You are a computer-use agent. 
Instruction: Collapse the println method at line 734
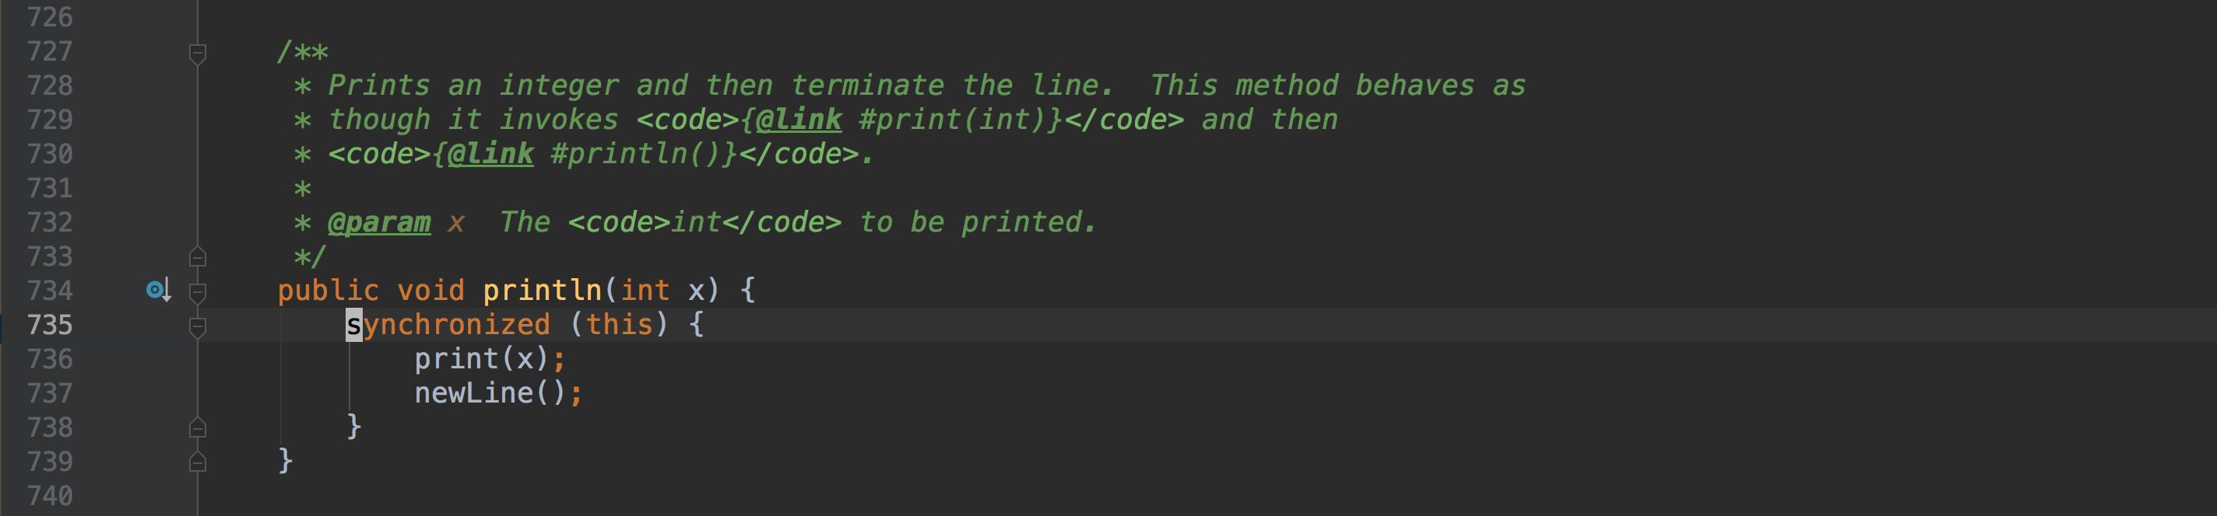197,292
